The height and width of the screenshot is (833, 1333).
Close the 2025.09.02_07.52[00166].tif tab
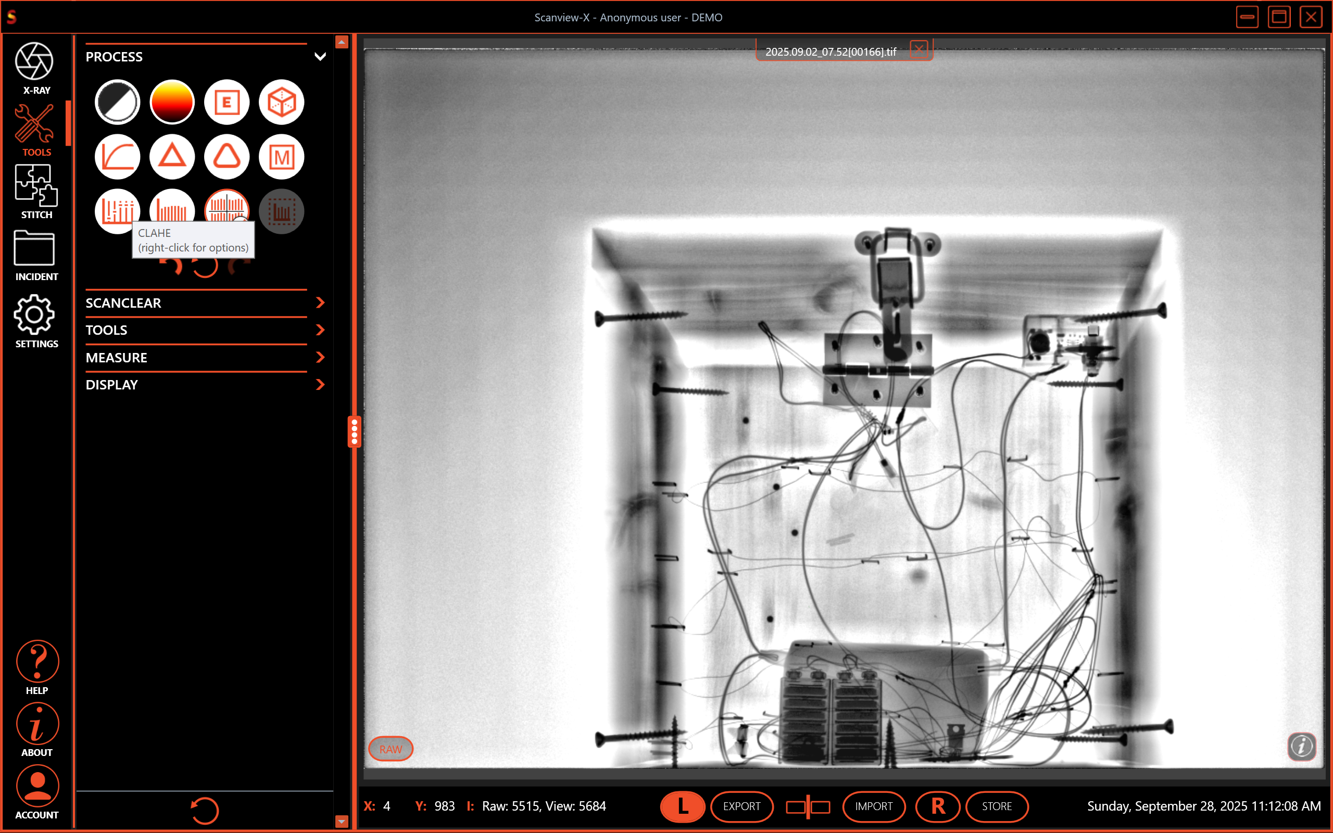(x=918, y=50)
